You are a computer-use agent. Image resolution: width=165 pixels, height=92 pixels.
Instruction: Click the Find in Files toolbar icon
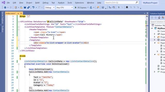pos(98,7)
